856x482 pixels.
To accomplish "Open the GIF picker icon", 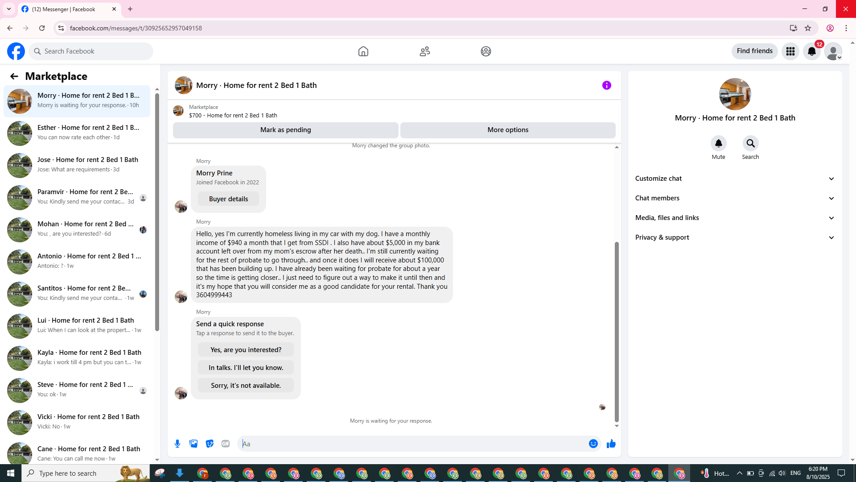I will (226, 444).
